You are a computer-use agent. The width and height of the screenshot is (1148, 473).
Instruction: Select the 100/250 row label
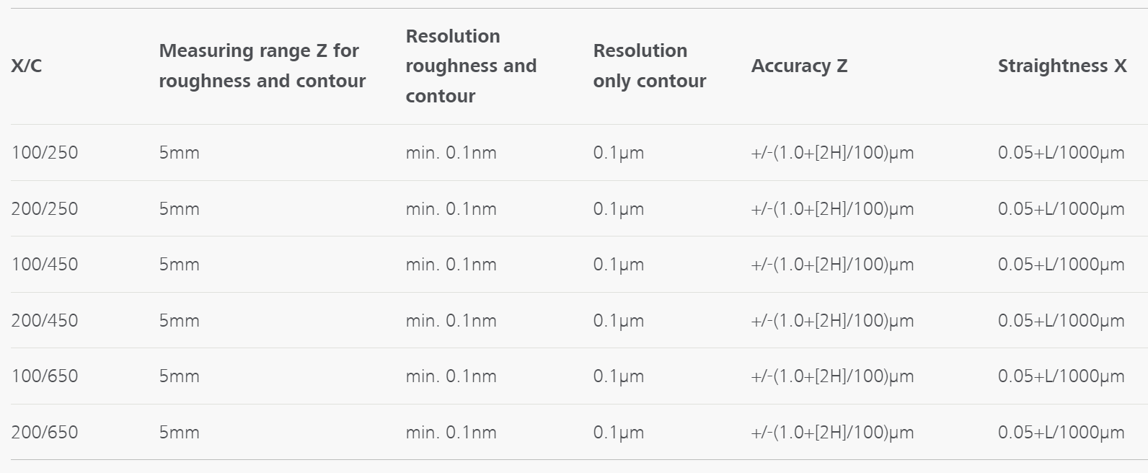(45, 153)
